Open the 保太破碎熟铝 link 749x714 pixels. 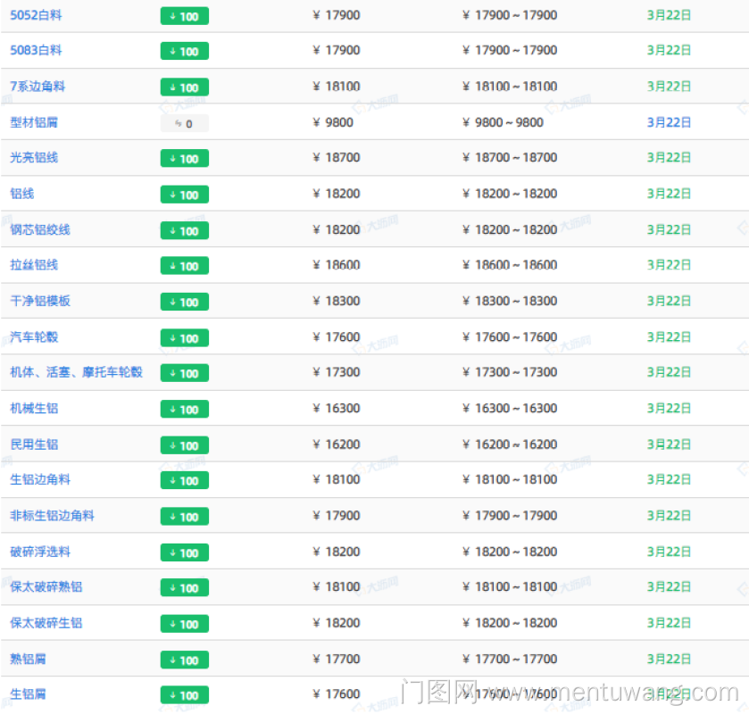coord(46,587)
